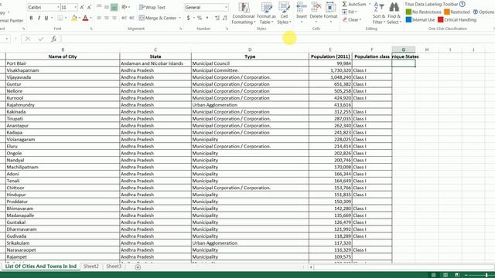Toggle Bold formatting
Viewport: 495px width, 278px height.
tap(31, 18)
